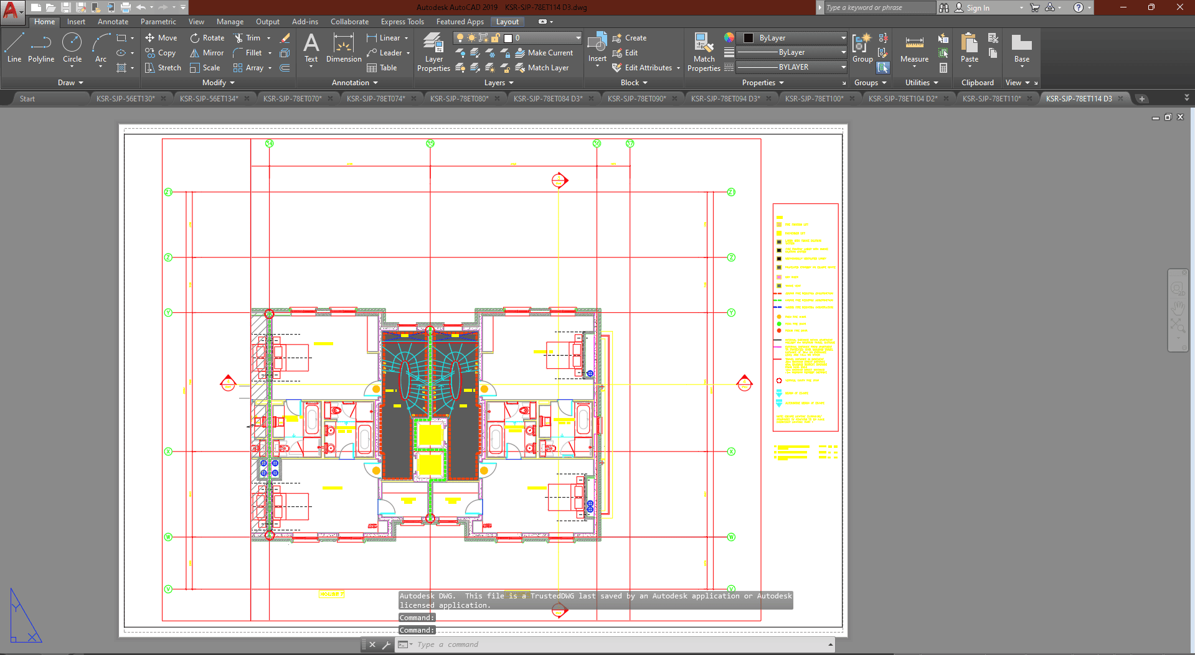
Task: Click the black ByLayer object color swatch
Action: [749, 38]
